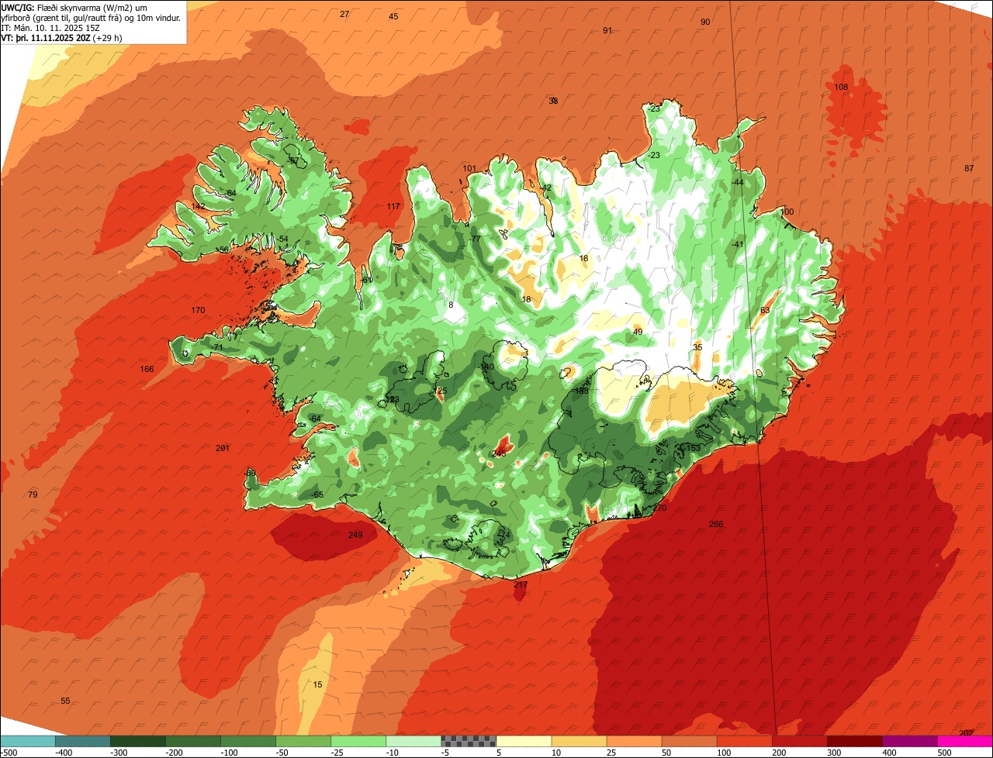Click the legend label -500

click(x=9, y=753)
